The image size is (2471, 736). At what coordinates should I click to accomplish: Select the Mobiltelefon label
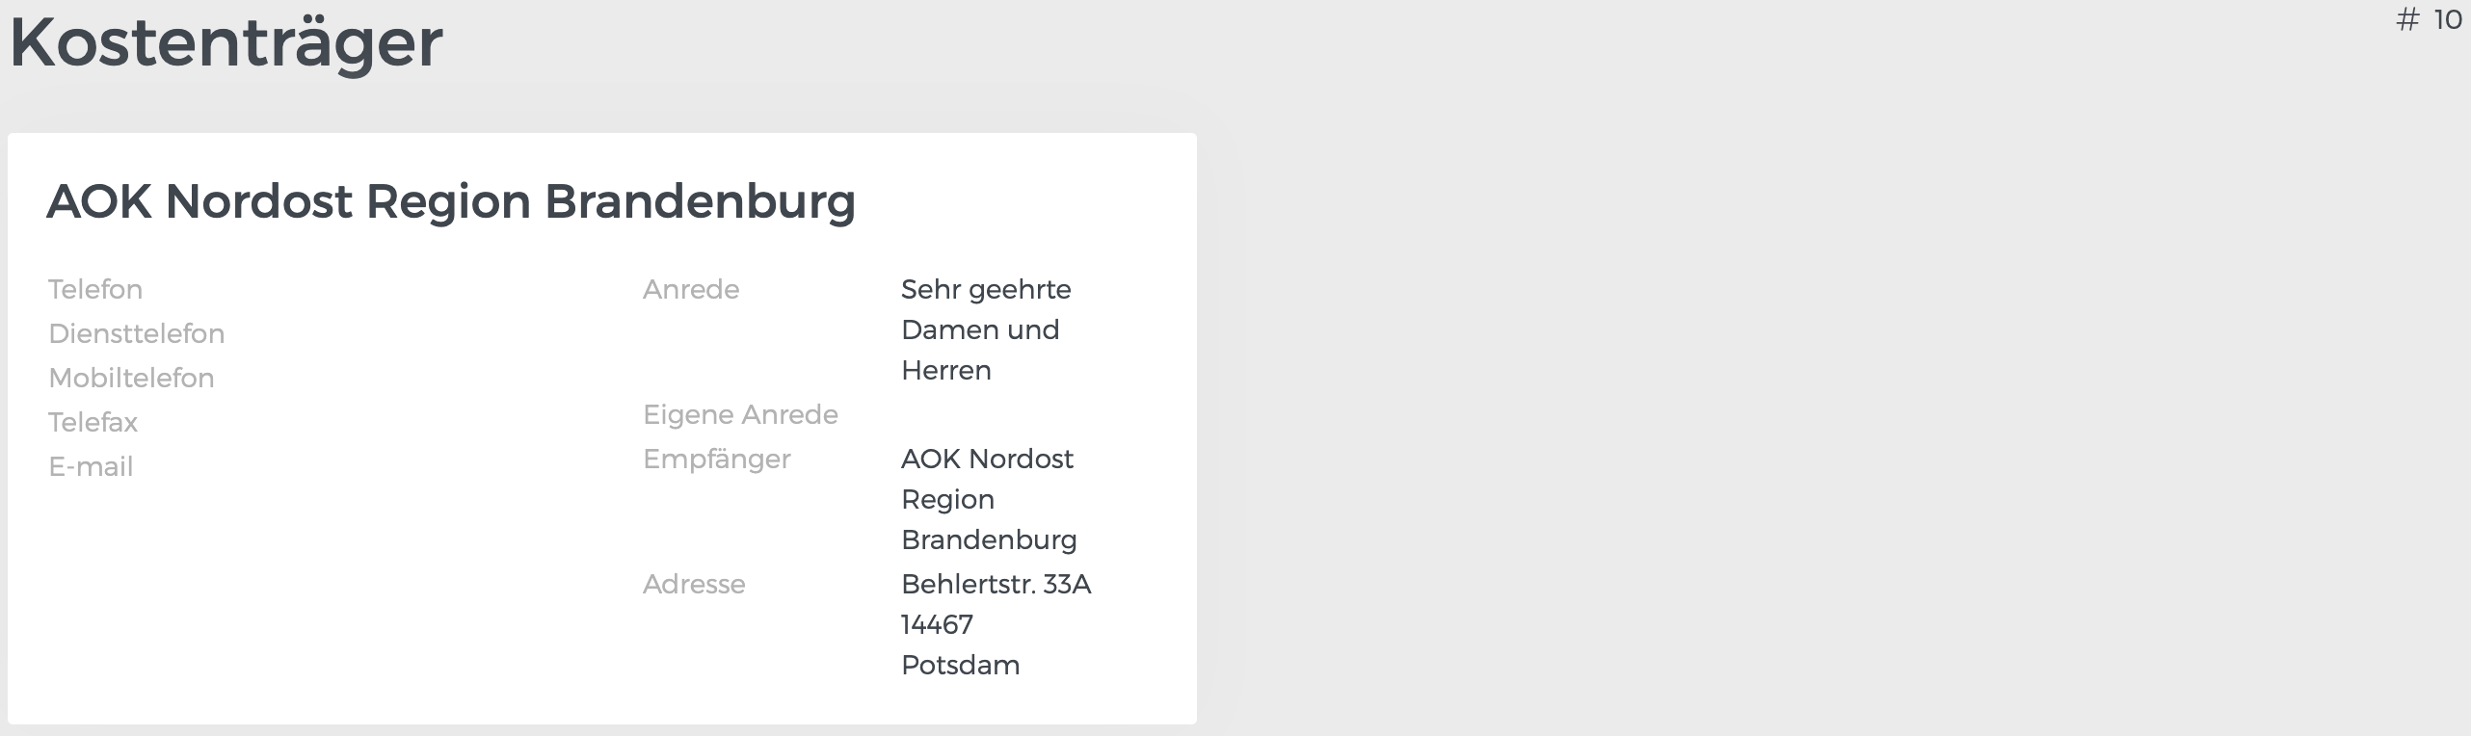131,378
